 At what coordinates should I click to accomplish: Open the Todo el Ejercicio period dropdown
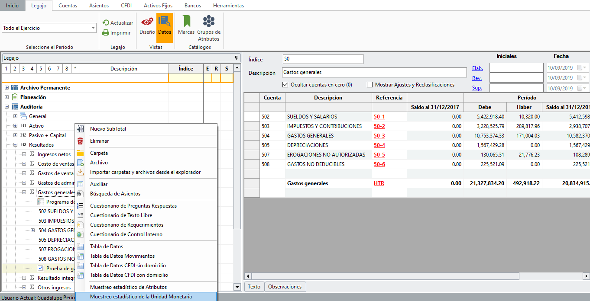point(94,28)
